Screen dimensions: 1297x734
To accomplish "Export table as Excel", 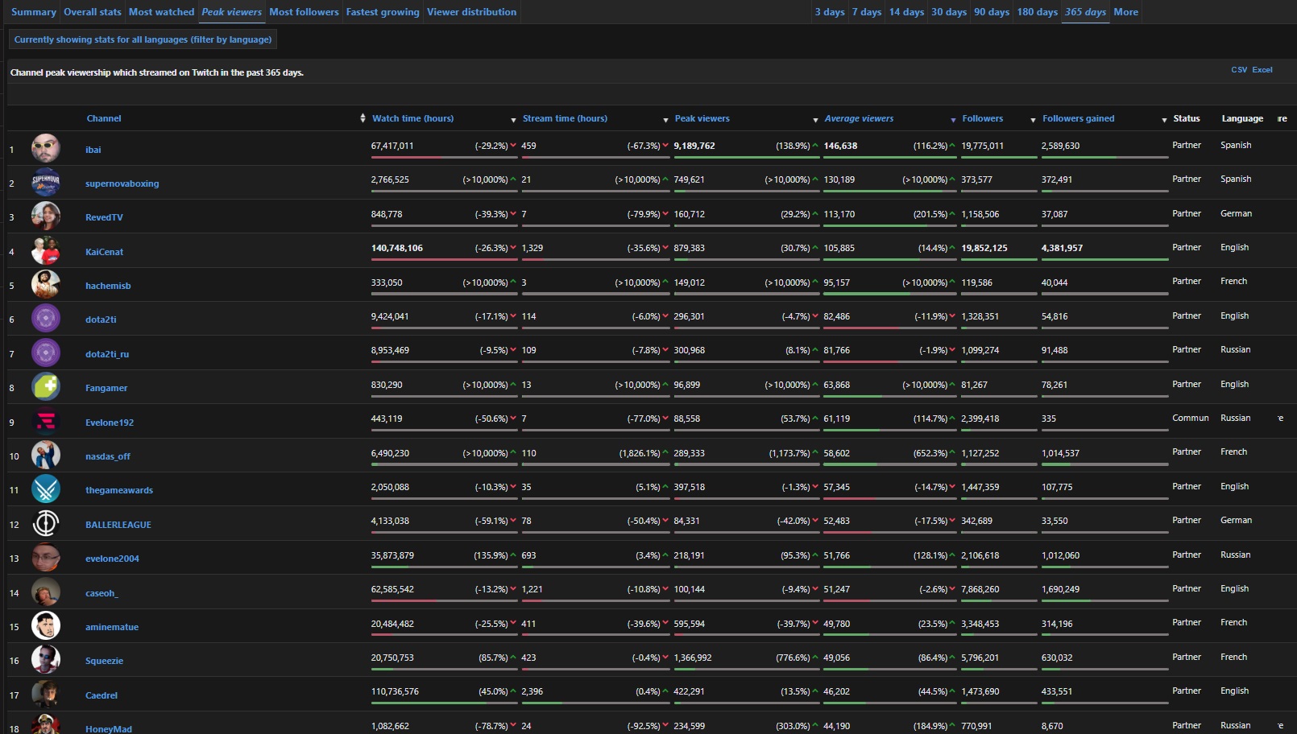I will point(1262,70).
